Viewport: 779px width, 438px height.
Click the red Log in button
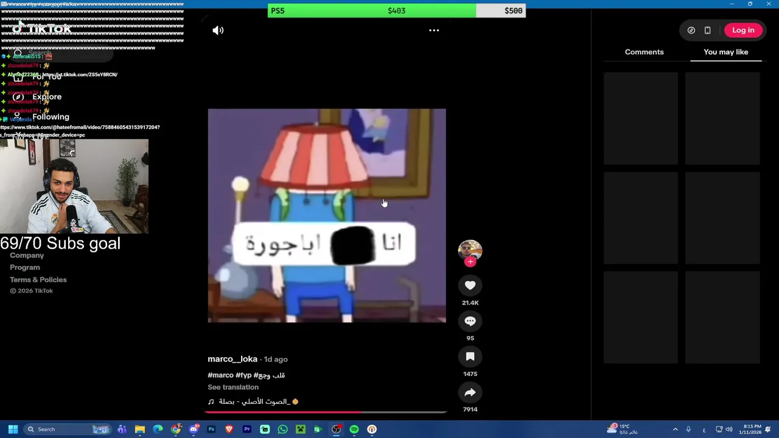click(743, 30)
